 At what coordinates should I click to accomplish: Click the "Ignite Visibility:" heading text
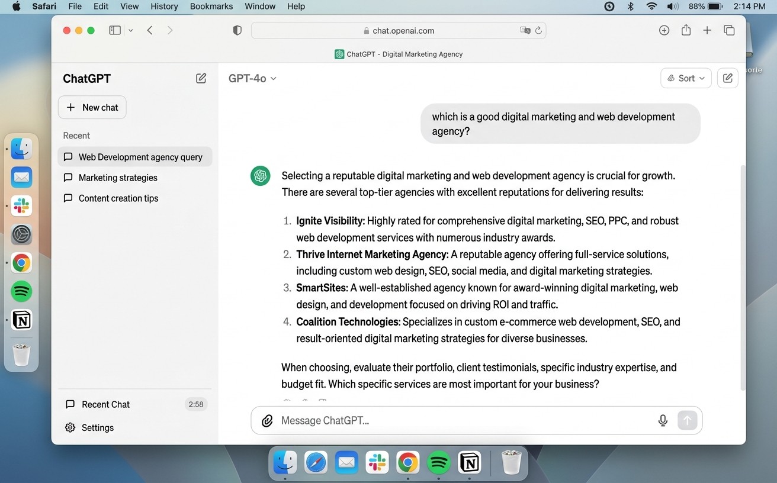pos(330,221)
